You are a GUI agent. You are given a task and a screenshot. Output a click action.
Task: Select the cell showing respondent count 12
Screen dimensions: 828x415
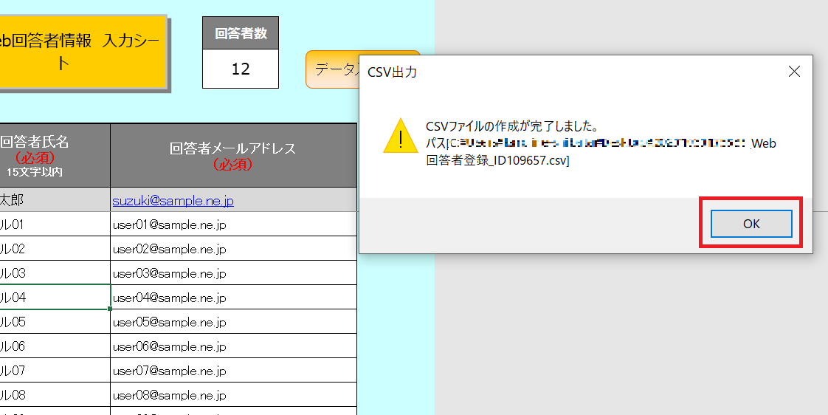[241, 69]
